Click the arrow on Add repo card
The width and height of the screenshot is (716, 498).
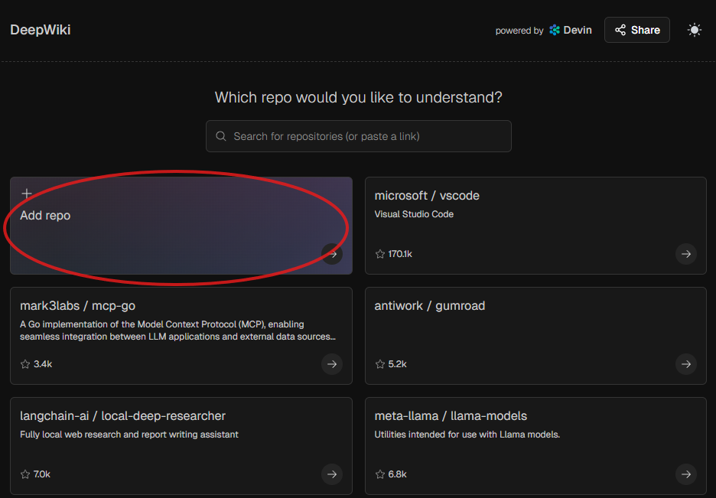tap(332, 254)
